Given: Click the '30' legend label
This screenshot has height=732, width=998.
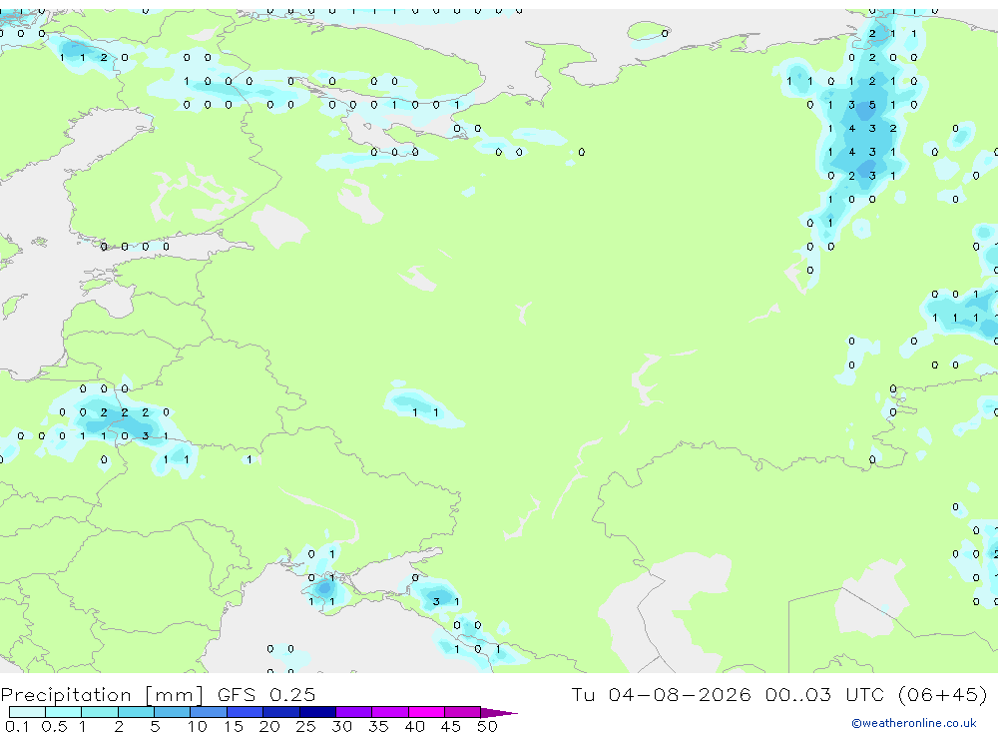Looking at the screenshot, I should coord(341,726).
